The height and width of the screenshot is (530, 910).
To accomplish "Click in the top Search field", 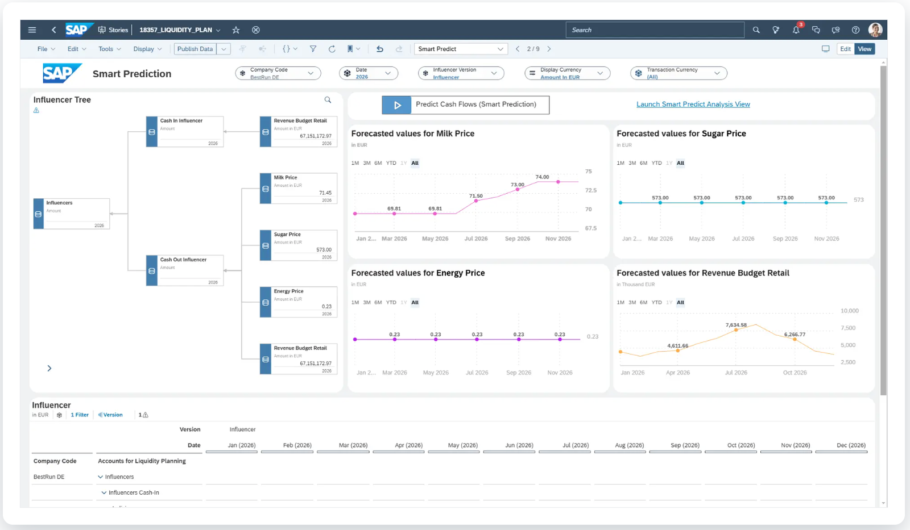I will [x=654, y=30].
